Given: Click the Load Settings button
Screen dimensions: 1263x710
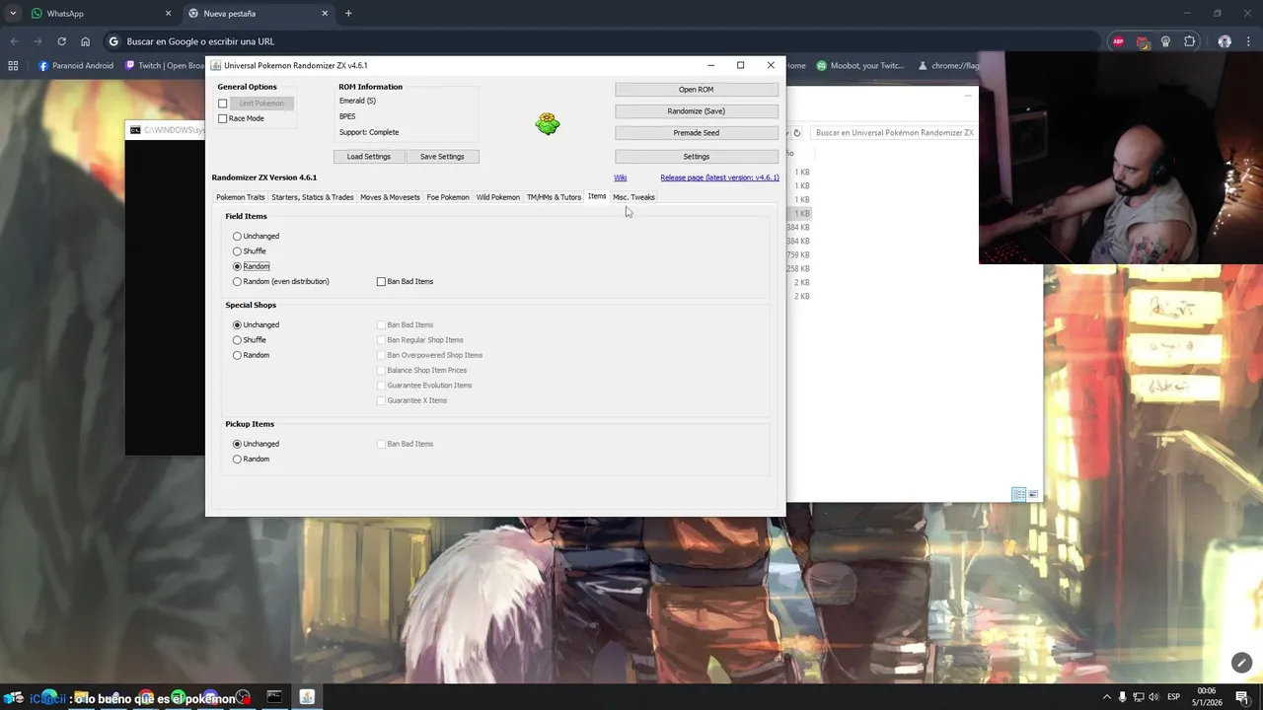Looking at the screenshot, I should click(369, 157).
